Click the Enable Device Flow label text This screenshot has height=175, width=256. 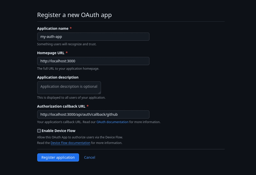coord(58,130)
